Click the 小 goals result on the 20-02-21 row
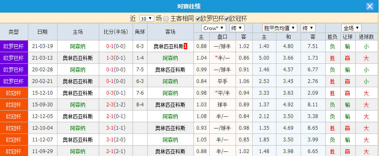This screenshot has width=379, height=156. (x=366, y=81)
